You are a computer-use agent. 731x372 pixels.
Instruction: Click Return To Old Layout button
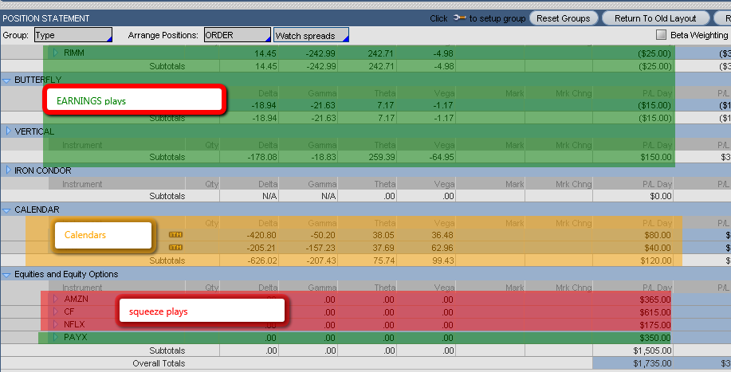point(655,18)
